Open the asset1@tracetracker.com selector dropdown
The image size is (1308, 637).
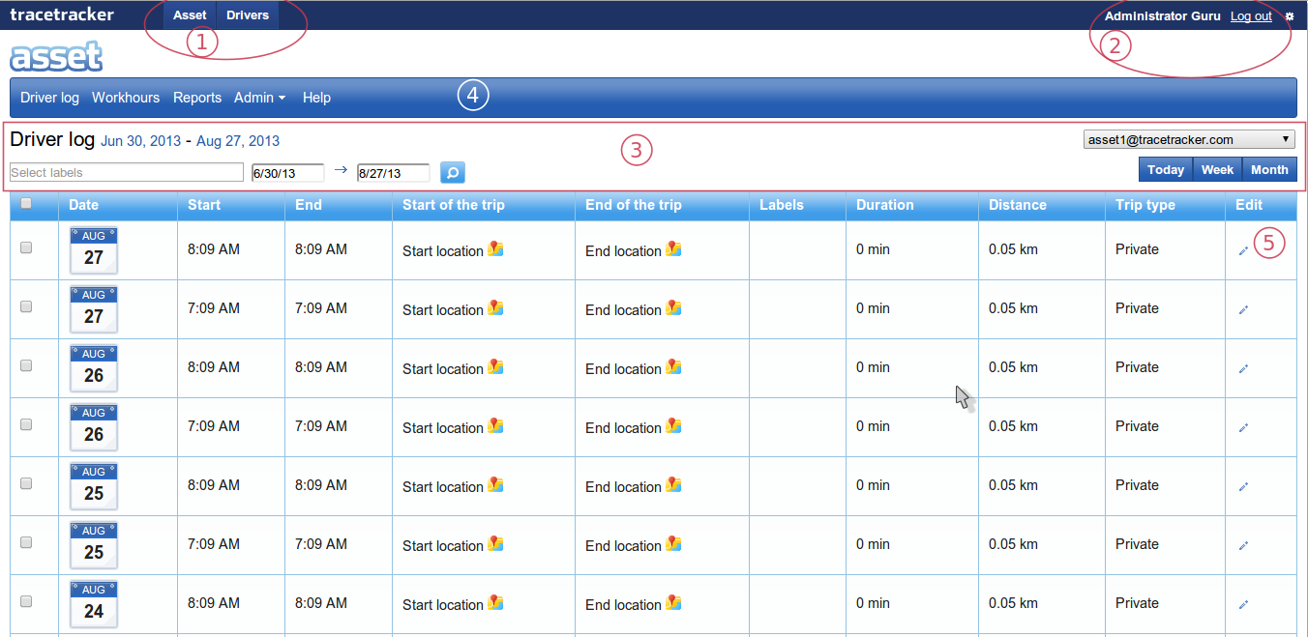1189,139
